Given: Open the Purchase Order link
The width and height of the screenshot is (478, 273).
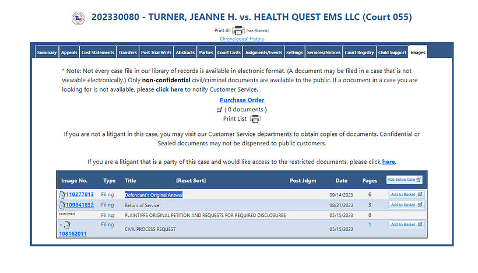Looking at the screenshot, I should pos(242,100).
